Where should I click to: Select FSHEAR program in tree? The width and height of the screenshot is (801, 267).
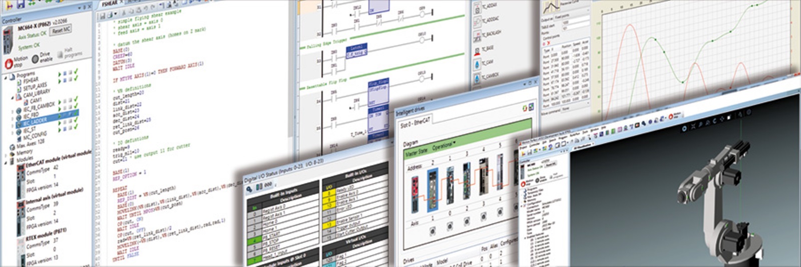pos(31,80)
